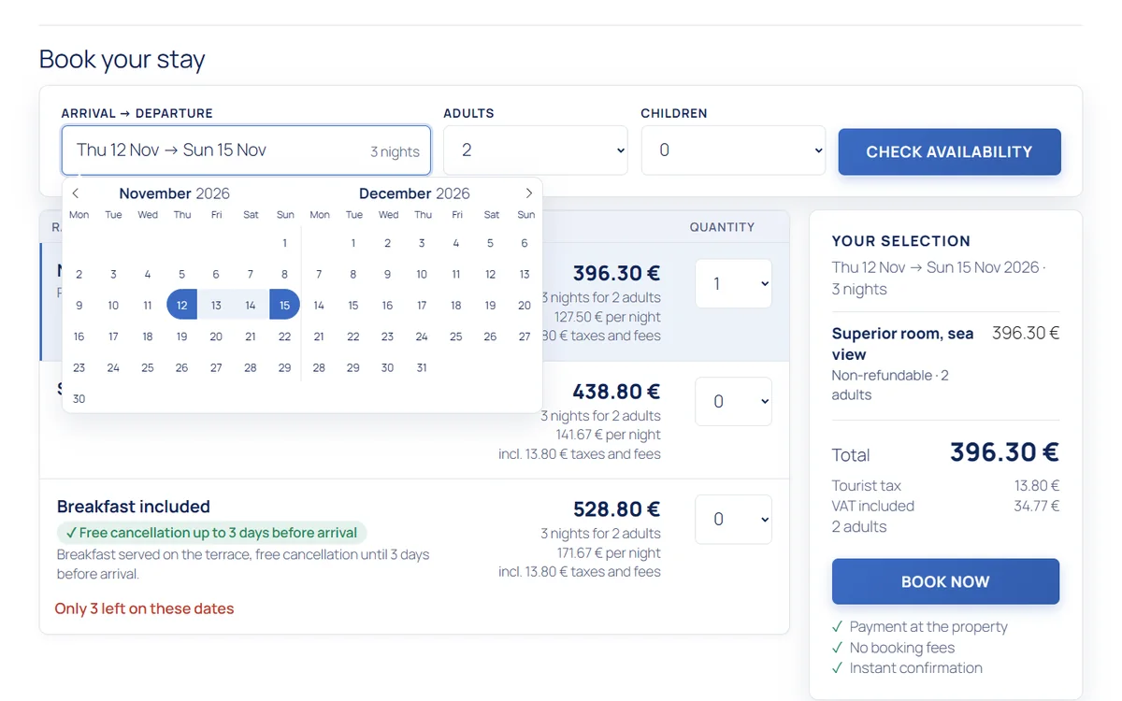Go to next month in calendar
The image size is (1122, 701).
(528, 193)
